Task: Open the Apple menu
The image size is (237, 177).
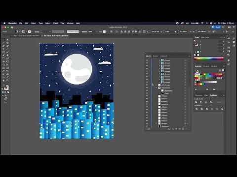Action: coord(4,23)
